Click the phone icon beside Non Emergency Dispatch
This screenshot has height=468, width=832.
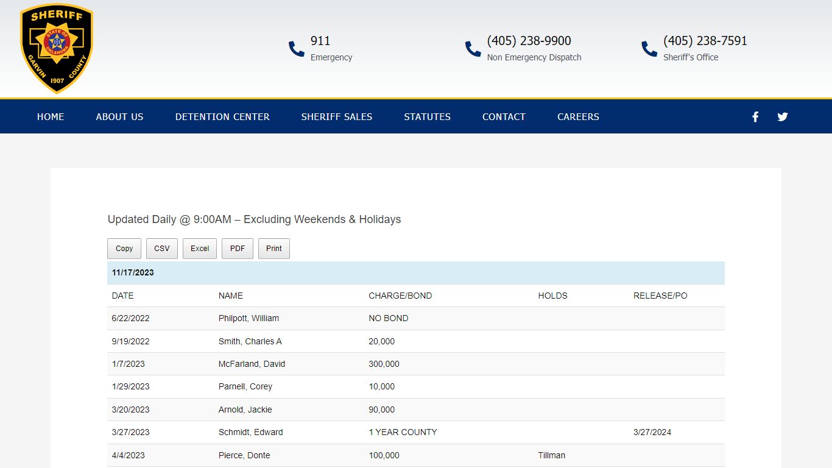point(473,49)
